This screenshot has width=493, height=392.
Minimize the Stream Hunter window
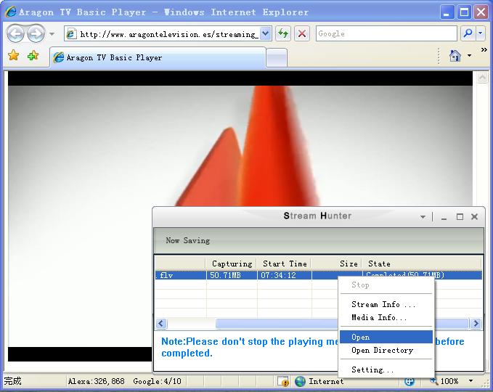coord(444,217)
